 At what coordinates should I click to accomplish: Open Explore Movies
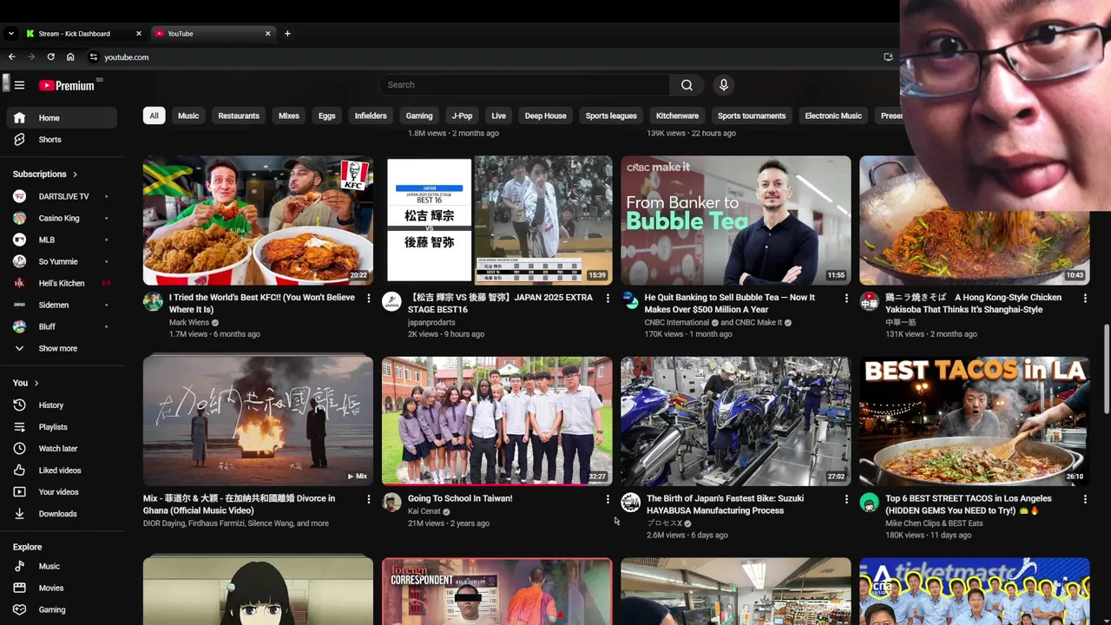61,588
